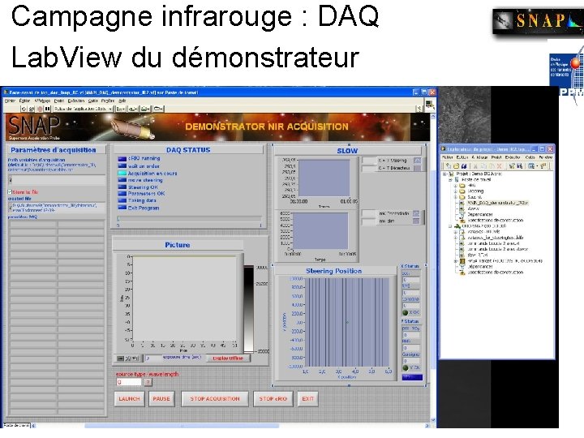Viewport: 584px width, 438px height.
Task: Click the SNAP logo at top right of slide
Action: [x=539, y=21]
